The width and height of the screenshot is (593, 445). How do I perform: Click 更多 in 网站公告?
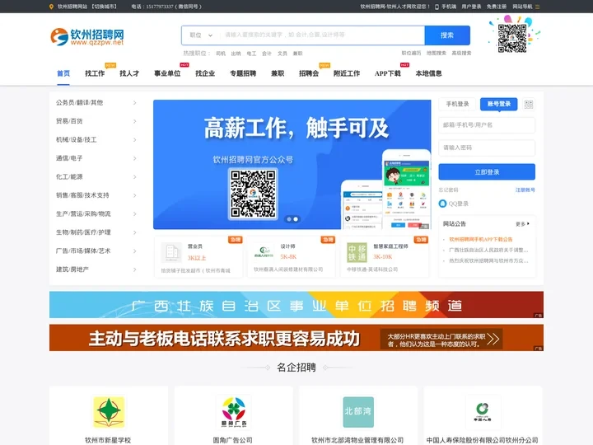pyautogui.click(x=523, y=224)
